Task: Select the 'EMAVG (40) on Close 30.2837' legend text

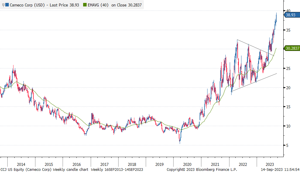Action: click(x=115, y=5)
